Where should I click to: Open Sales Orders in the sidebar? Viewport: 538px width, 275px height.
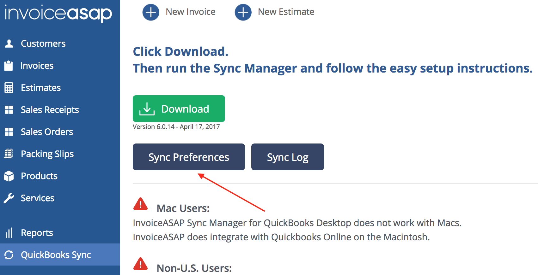point(47,132)
